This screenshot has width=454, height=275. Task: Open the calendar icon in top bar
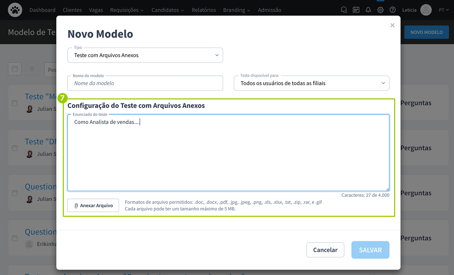(x=356, y=10)
